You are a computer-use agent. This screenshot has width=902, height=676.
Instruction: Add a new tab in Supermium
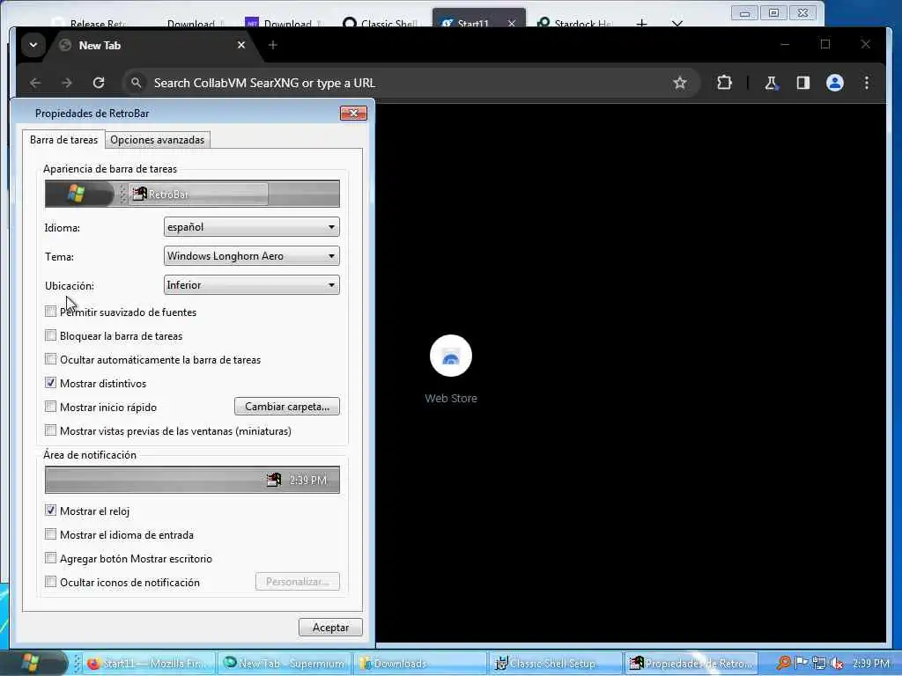[273, 45]
